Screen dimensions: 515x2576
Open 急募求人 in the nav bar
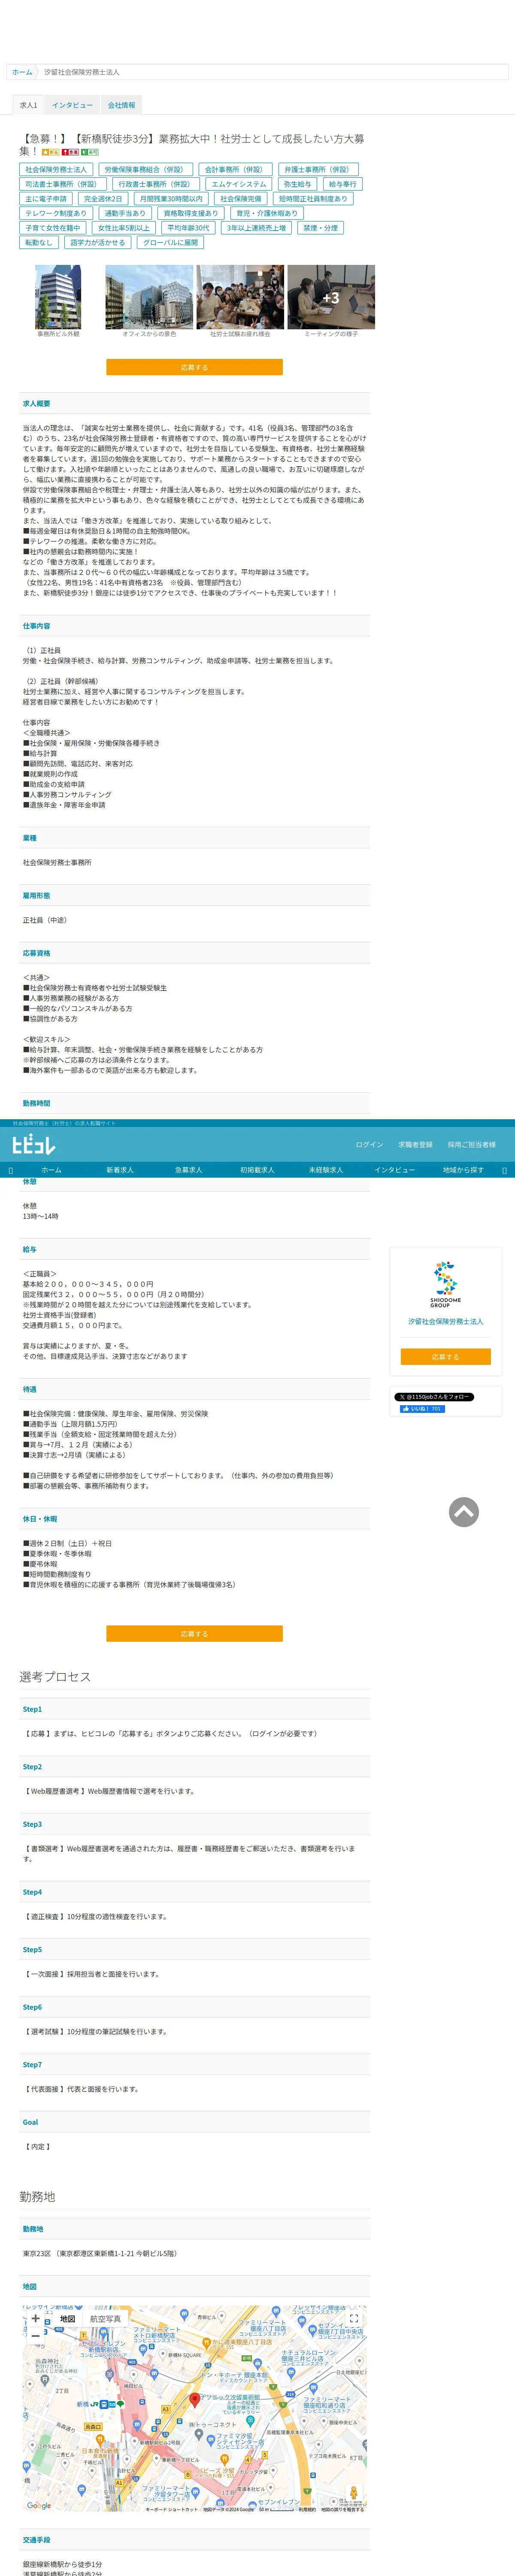[188, 1170]
